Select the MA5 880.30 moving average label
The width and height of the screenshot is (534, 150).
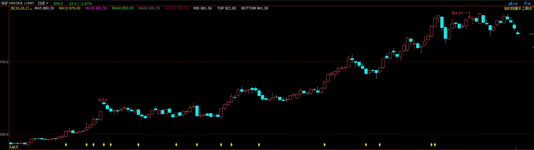point(44,8)
